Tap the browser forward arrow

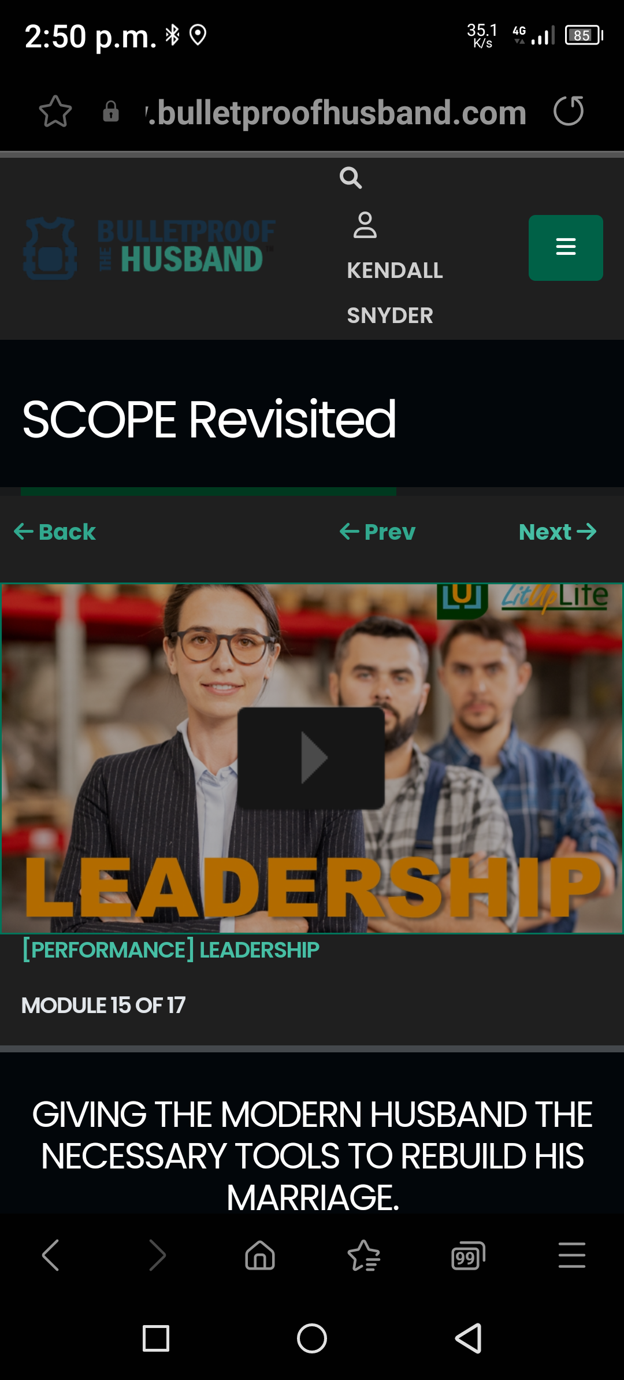[157, 1255]
